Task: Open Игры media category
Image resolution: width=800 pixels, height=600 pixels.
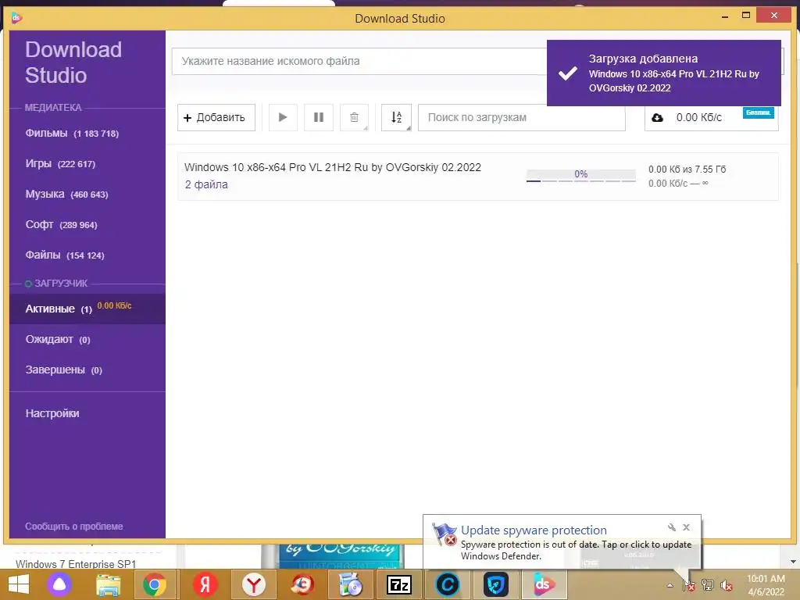Action: [60, 164]
